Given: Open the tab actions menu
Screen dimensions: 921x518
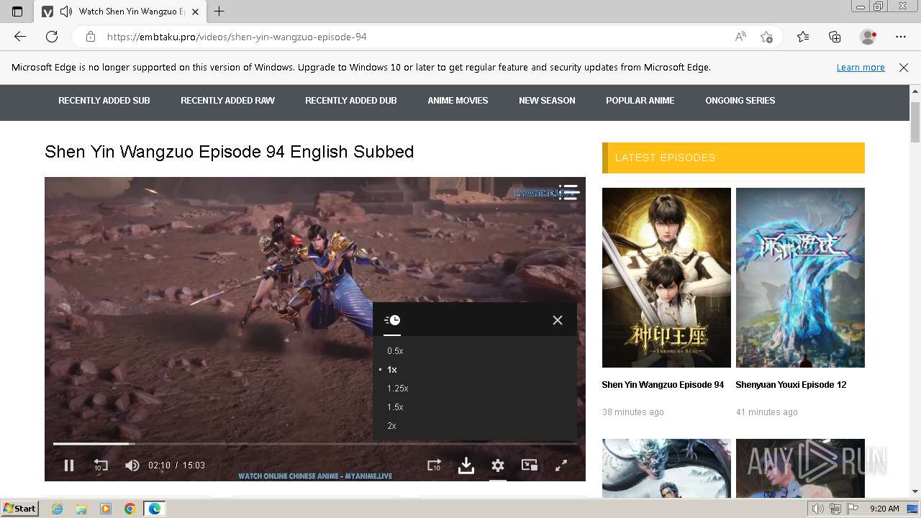Looking at the screenshot, I should [17, 12].
